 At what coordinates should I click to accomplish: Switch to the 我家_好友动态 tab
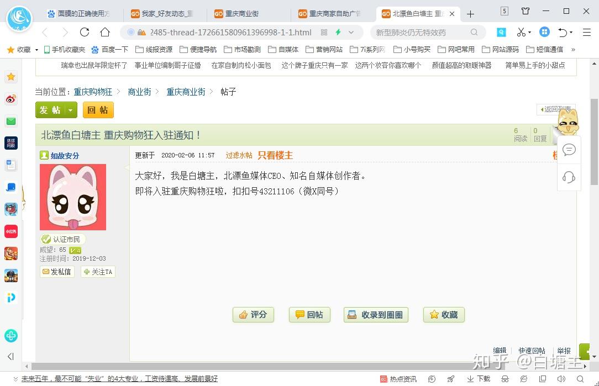165,14
